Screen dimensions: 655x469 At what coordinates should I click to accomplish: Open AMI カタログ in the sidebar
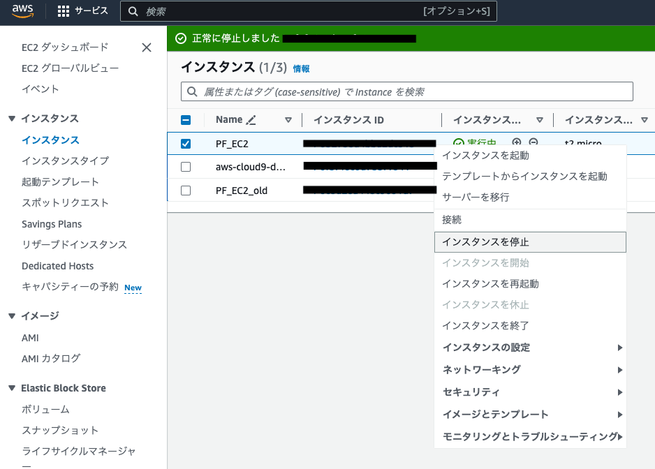coord(51,359)
